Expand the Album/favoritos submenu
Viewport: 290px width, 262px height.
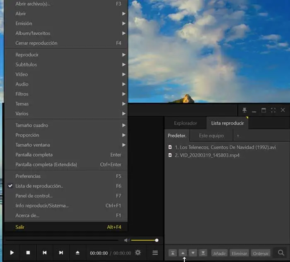coord(66,33)
